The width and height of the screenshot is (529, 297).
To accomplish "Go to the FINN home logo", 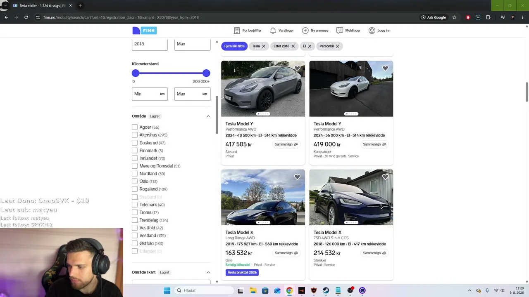I will coord(145,31).
